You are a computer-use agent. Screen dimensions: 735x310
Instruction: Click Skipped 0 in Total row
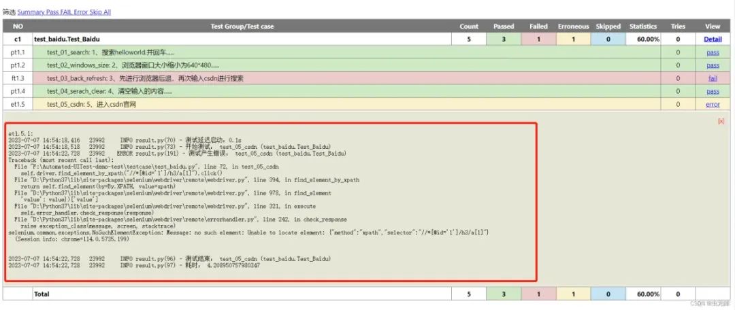click(608, 294)
